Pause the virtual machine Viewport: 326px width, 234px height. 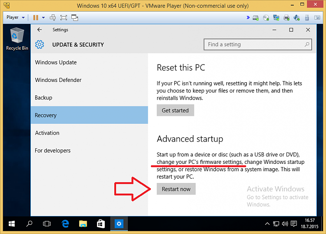[36, 17]
